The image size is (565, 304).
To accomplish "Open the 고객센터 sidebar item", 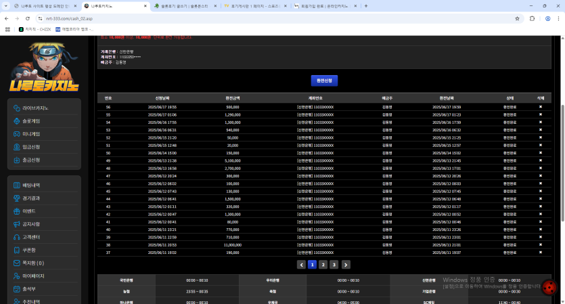I will pos(31,237).
